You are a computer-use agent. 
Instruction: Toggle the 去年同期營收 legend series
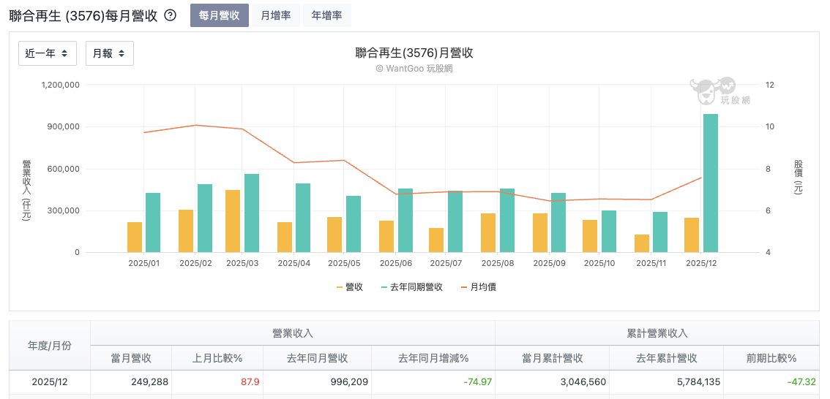tap(412, 287)
